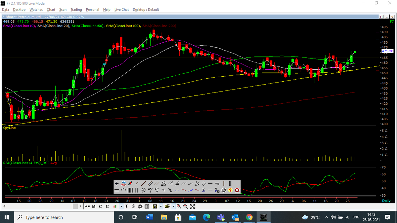The image size is (397, 223).
Task: Click the open folder icon
Action: point(167,207)
